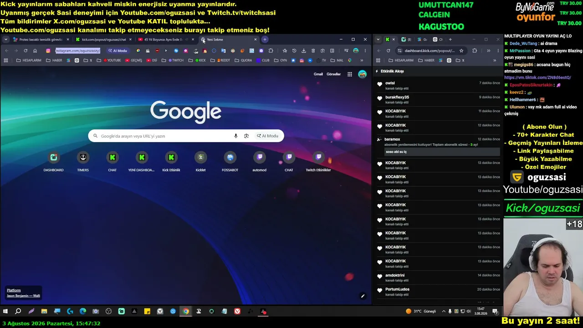Show hidden bookmarks in Kick dashboard window
This screenshot has height=328, width=583.
(495, 60)
